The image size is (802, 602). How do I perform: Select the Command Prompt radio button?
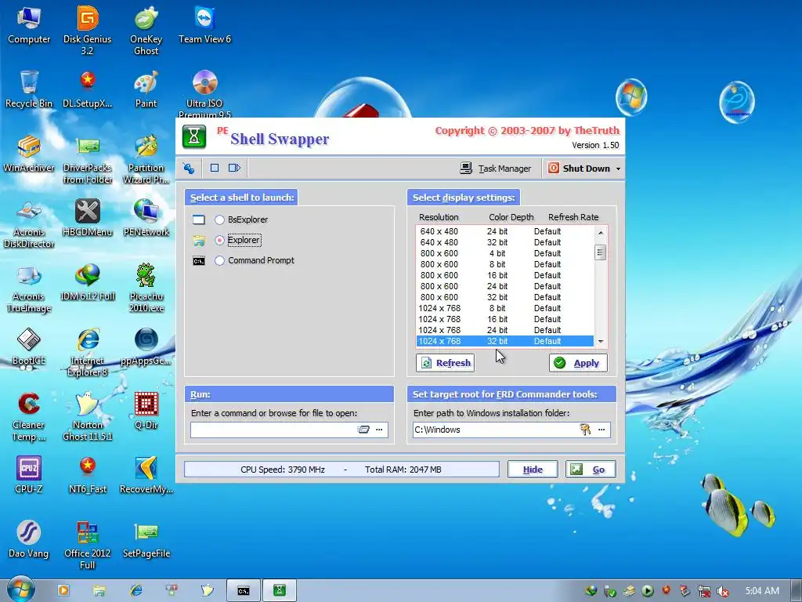(219, 260)
